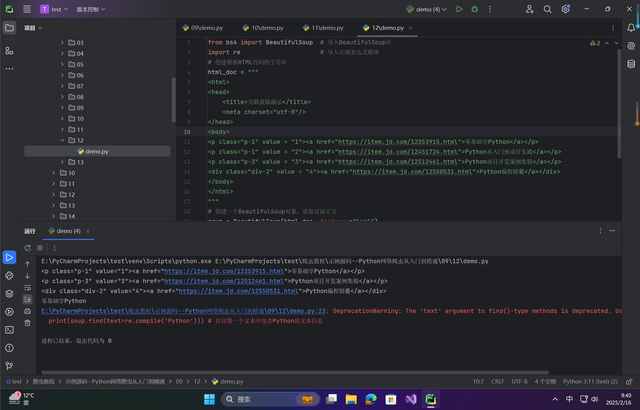Open the Terminal tool window

[9, 330]
